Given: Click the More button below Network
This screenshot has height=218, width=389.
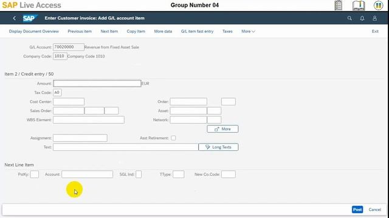Looking at the screenshot, I should click(x=222, y=129).
